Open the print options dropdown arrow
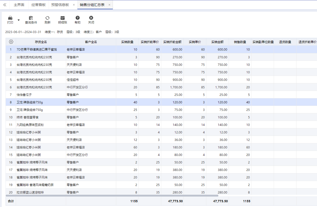The height and width of the screenshot is (207, 317). click(19, 20)
